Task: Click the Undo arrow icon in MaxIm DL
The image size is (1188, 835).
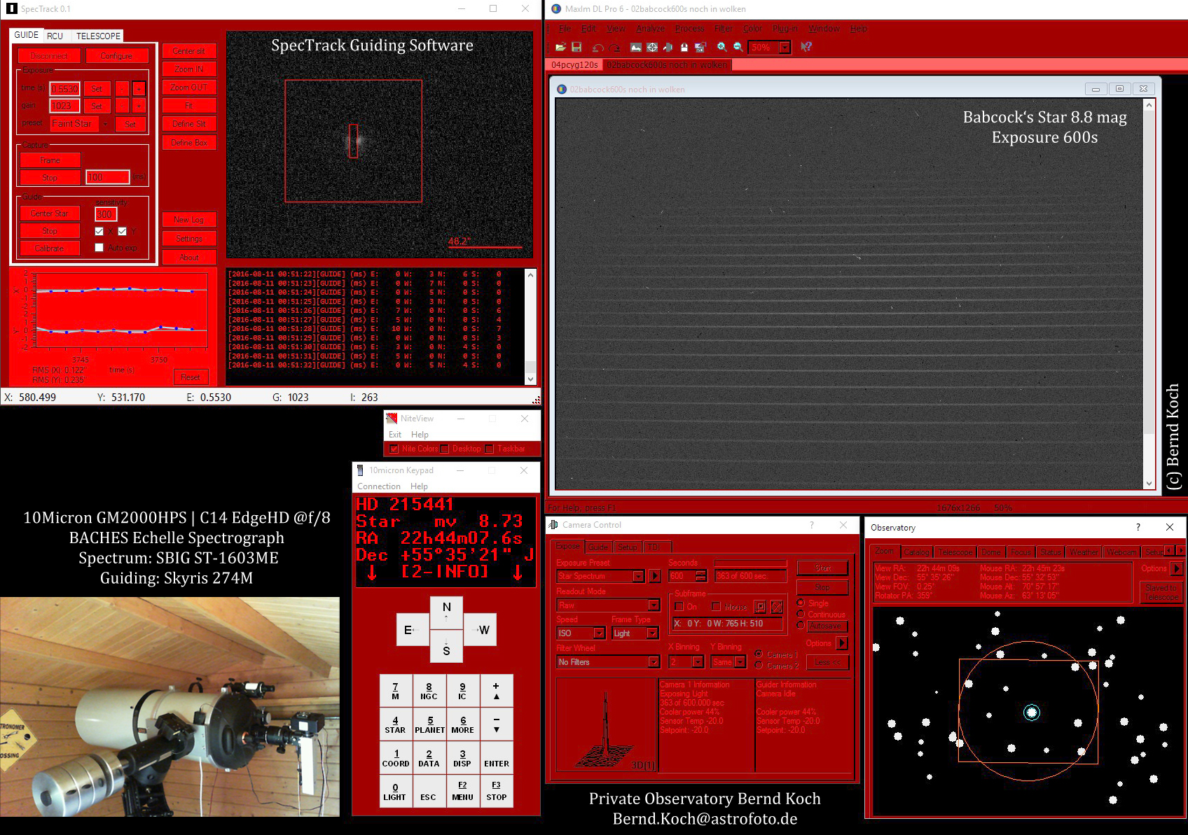Action: pos(598,47)
